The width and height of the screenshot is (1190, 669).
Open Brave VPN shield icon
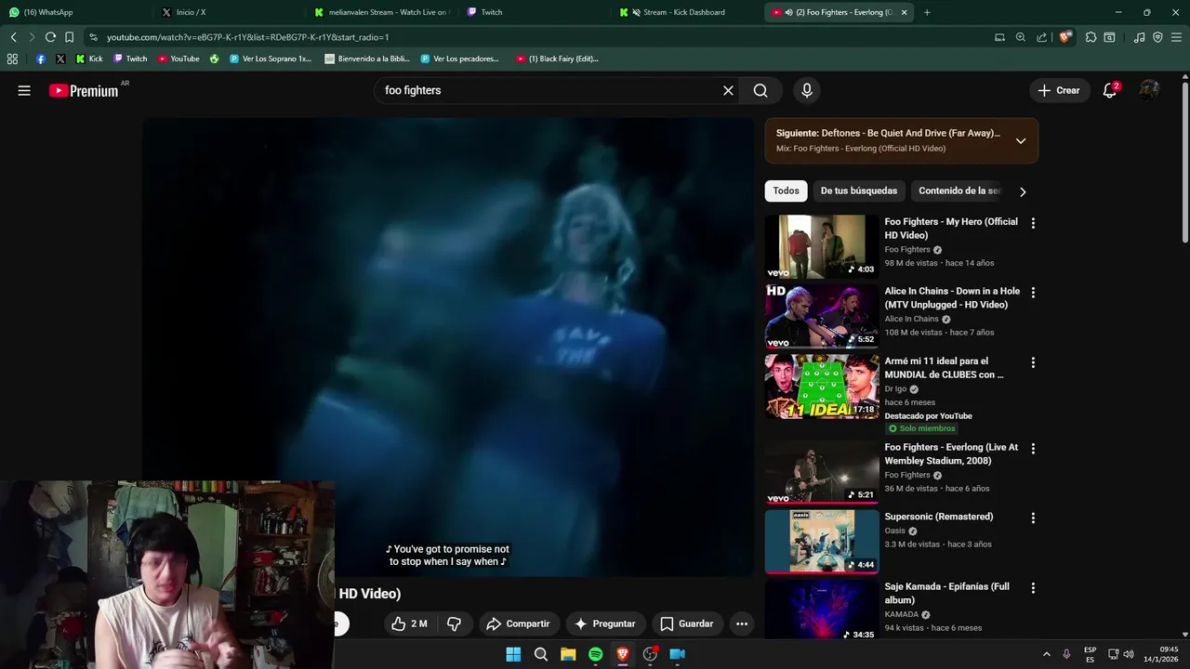coord(1157,37)
